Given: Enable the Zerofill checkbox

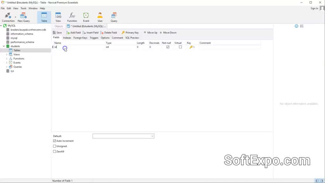Looking at the screenshot, I should (55, 151).
